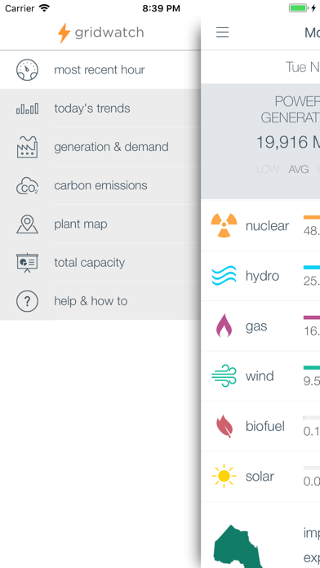Tap the hamburger menu icon
This screenshot has height=568, width=320.
pyautogui.click(x=222, y=33)
